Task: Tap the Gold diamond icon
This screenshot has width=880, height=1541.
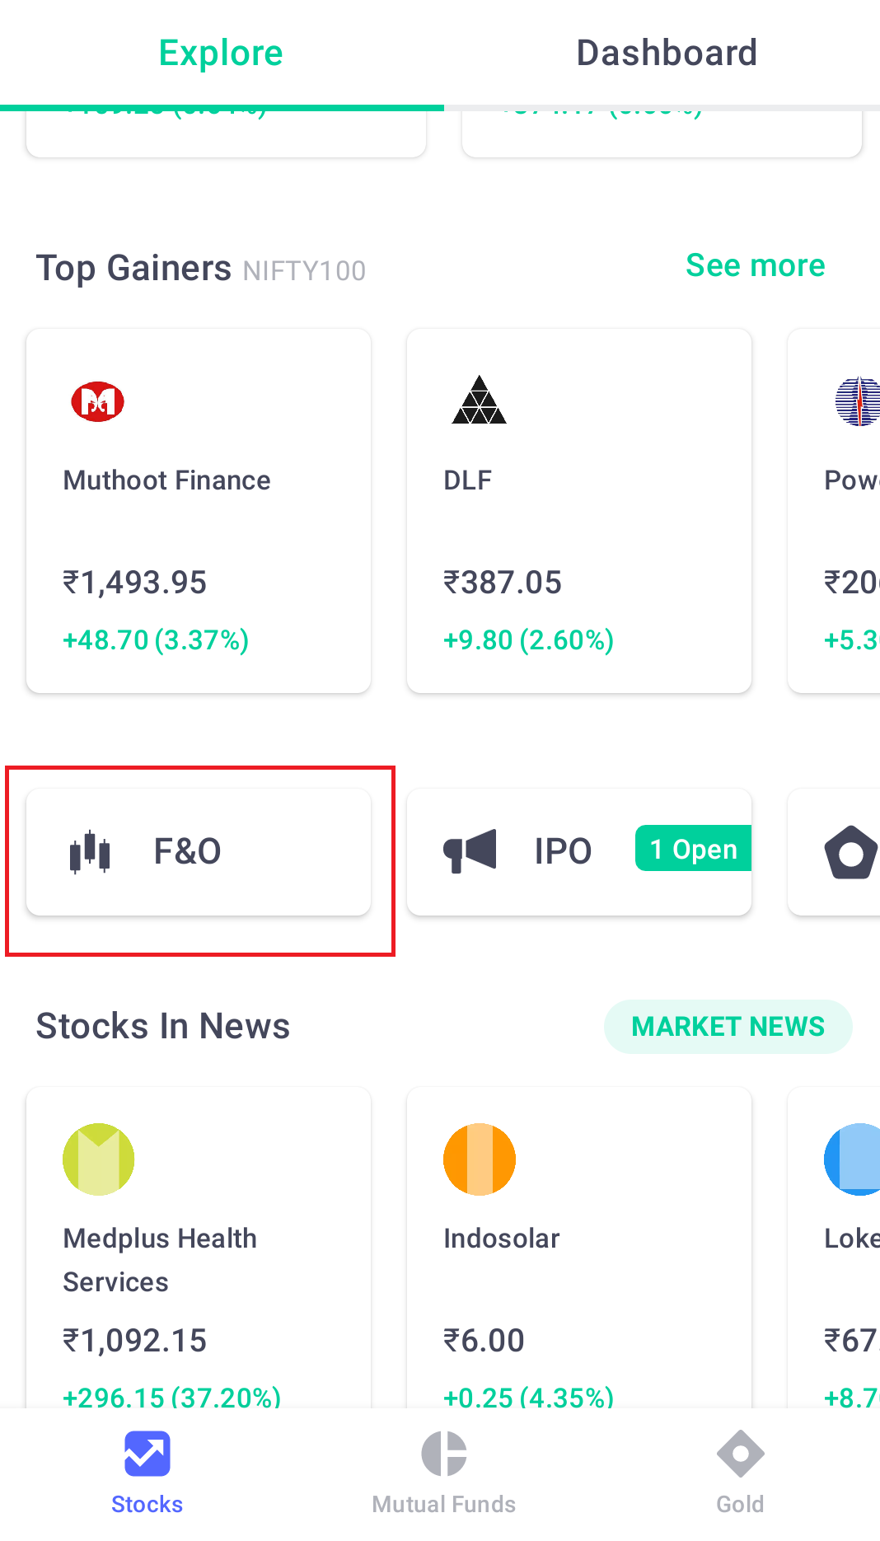Action: 740,1454
